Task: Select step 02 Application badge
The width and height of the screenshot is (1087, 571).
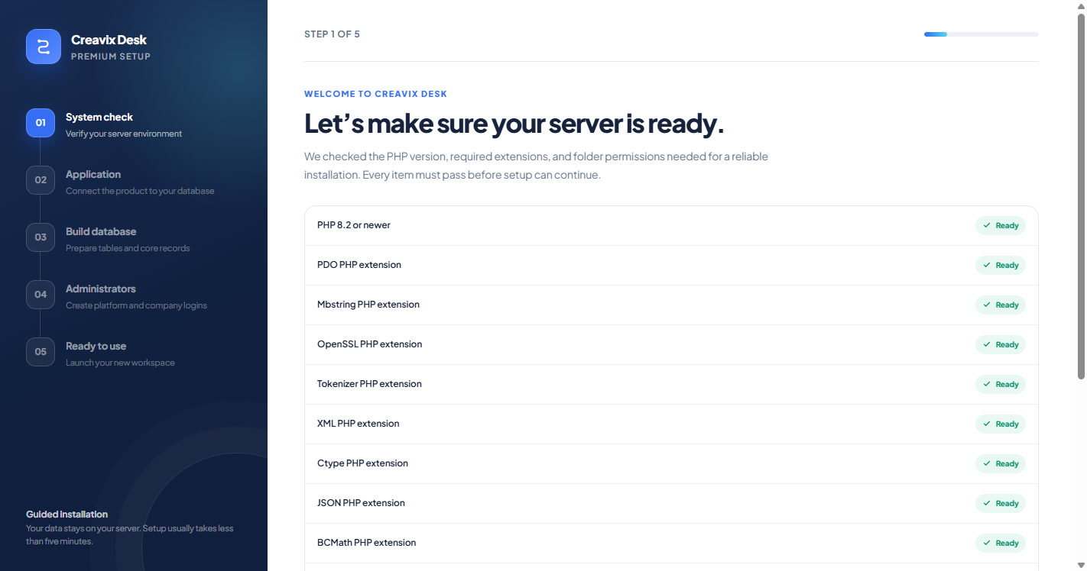Action: (x=41, y=179)
